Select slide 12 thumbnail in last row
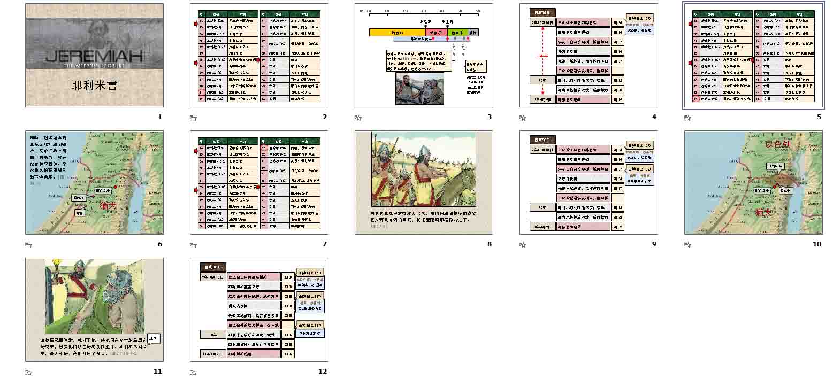Viewport: 833px width, 379px height. (259, 310)
